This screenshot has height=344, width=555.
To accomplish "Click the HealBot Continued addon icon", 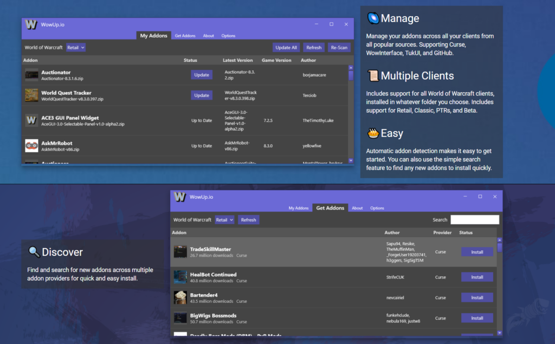I will tap(180, 277).
